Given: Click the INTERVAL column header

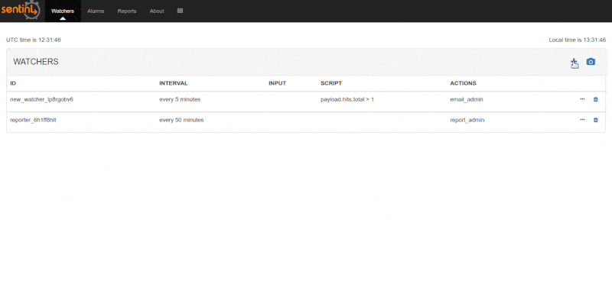Looking at the screenshot, I should 174,83.
